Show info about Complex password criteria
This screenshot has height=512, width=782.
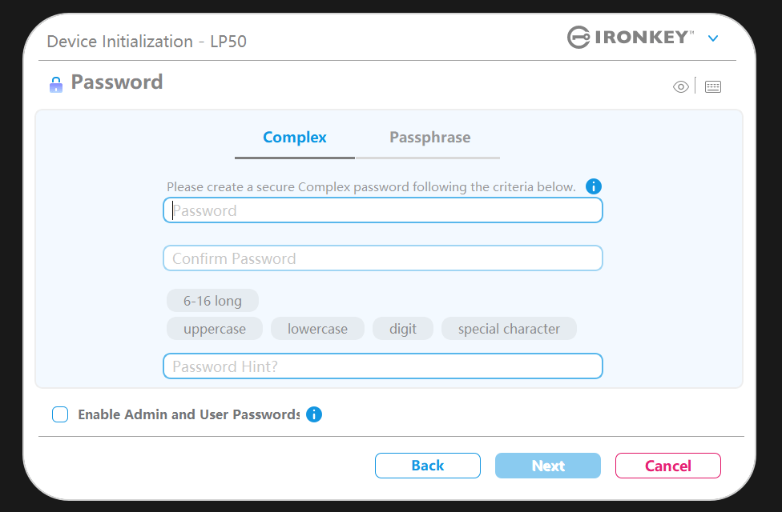pyautogui.click(x=594, y=186)
